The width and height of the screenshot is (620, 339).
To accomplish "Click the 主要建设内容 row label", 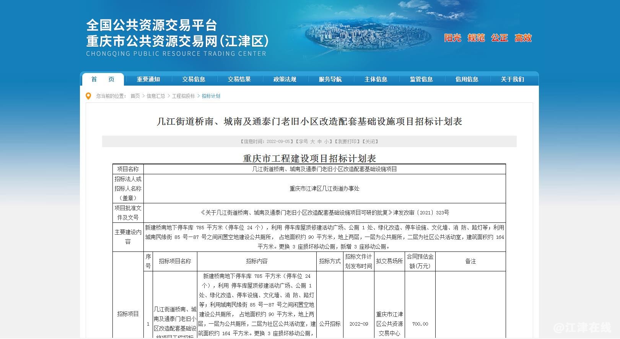I will [x=128, y=237].
